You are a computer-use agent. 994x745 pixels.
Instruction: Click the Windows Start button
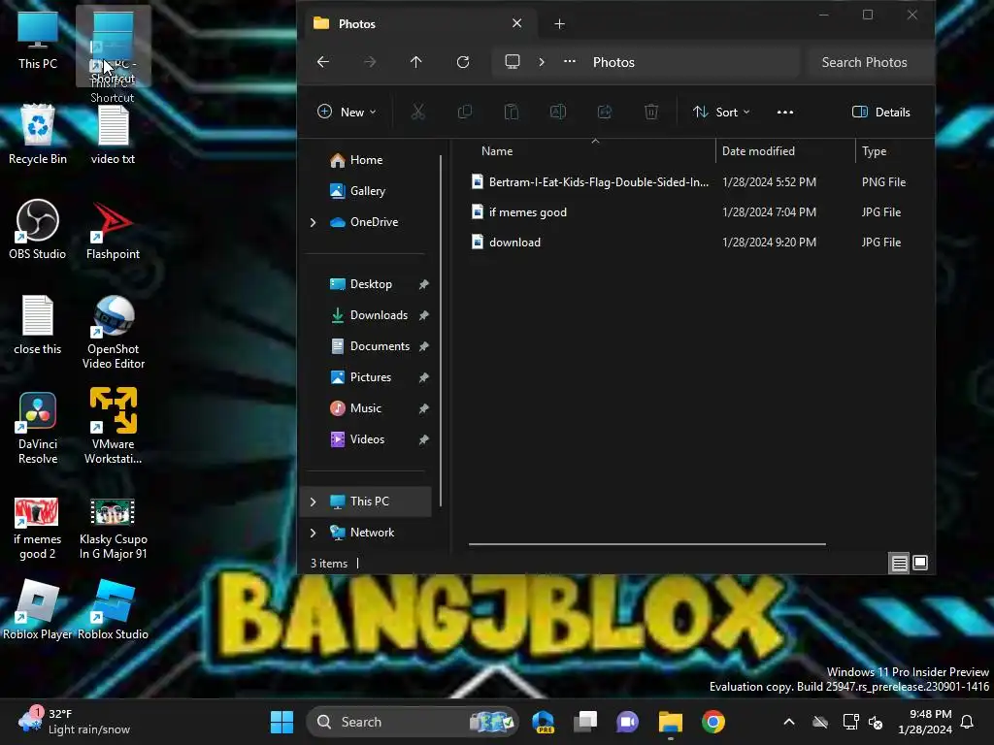tap(282, 722)
